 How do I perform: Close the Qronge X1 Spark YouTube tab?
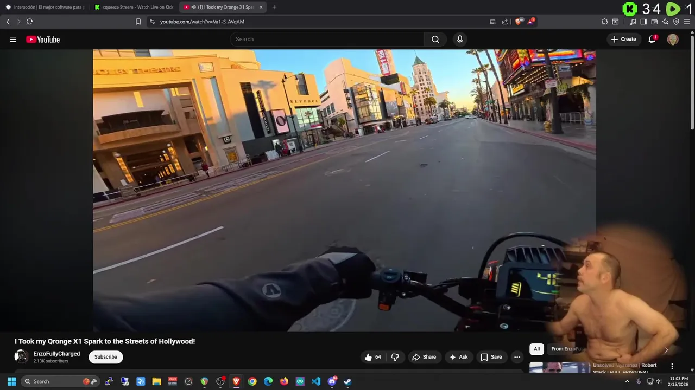261,7
